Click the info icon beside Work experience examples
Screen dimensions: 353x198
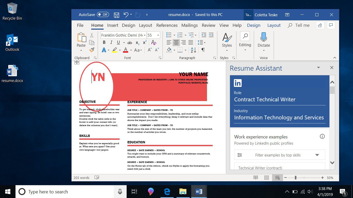pyautogui.click(x=322, y=136)
